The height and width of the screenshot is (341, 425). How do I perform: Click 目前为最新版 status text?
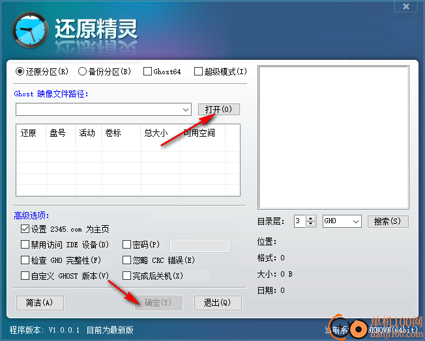[x=110, y=330]
